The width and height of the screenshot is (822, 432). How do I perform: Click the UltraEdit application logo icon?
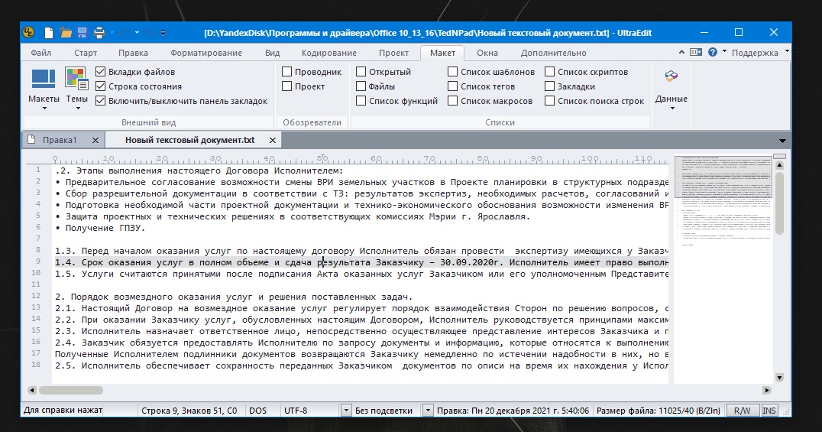pos(29,33)
